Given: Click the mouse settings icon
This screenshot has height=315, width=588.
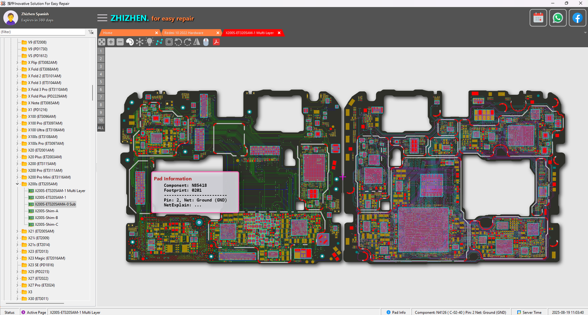Looking at the screenshot, I should pos(206,42).
